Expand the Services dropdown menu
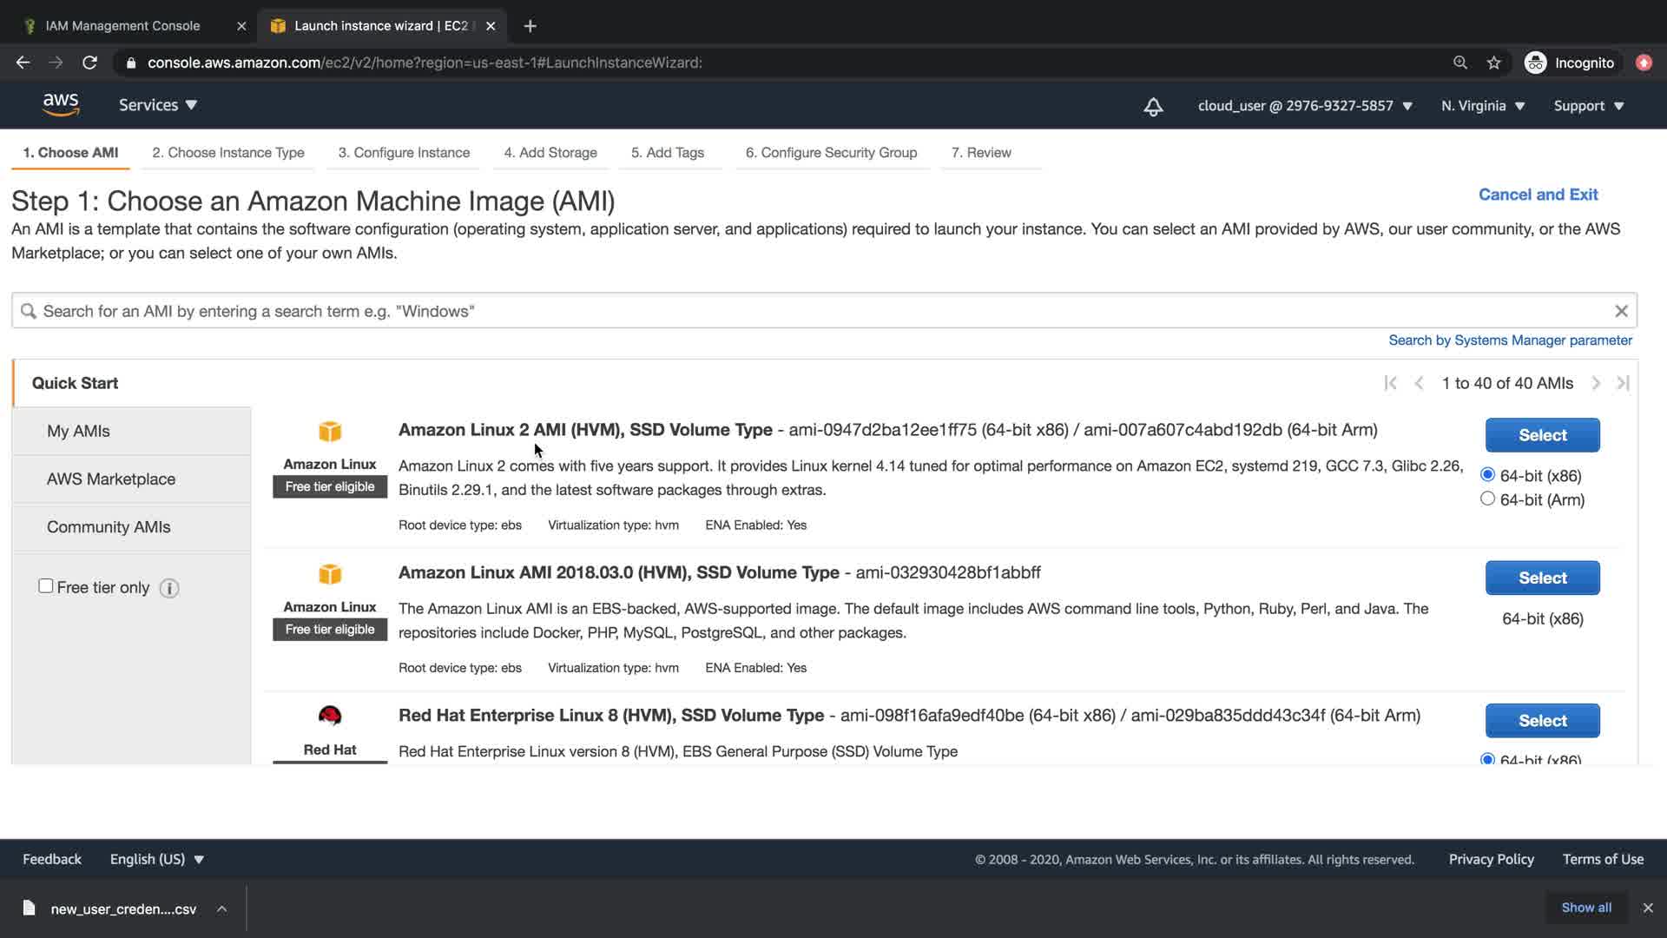 click(158, 105)
